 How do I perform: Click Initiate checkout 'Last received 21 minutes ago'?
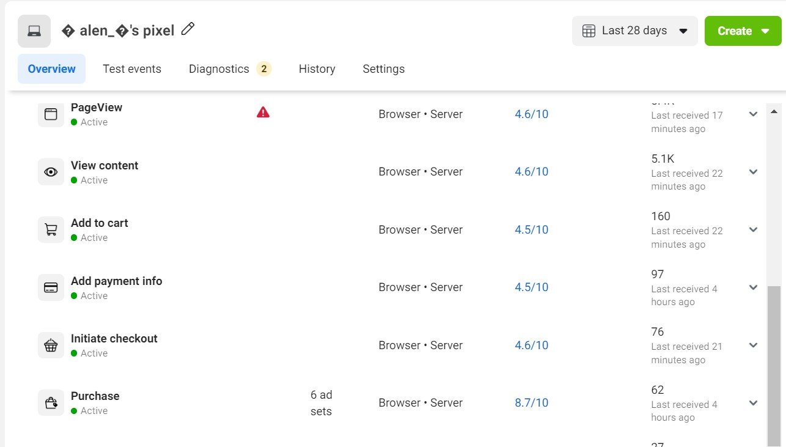pos(687,353)
